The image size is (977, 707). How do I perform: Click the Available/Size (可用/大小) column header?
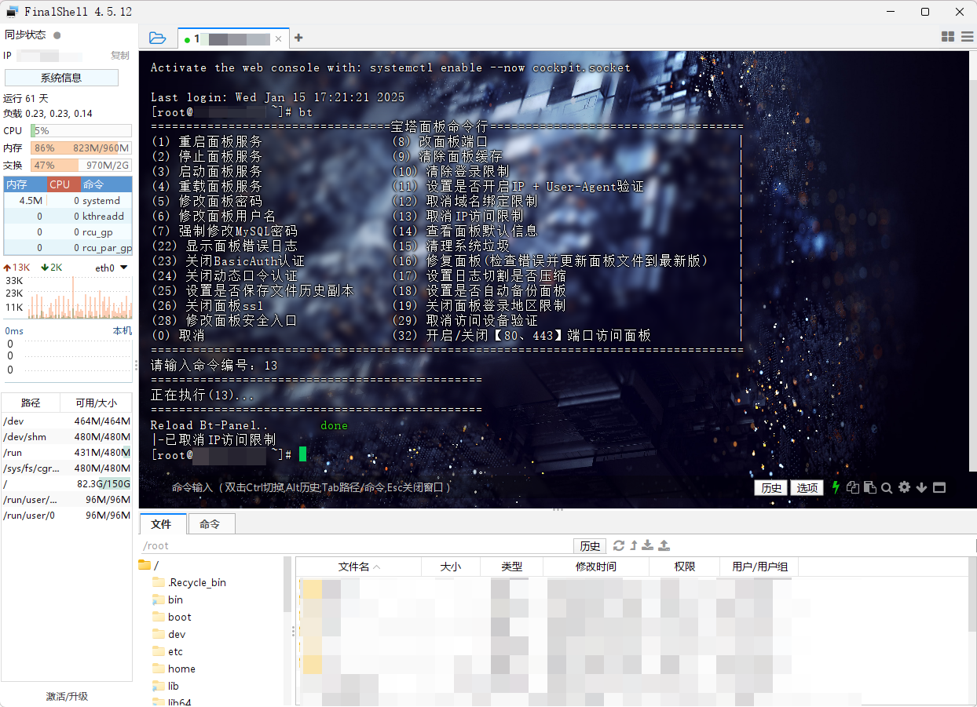96,403
